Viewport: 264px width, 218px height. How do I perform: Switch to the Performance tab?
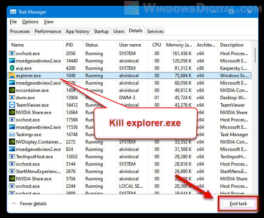(48, 31)
